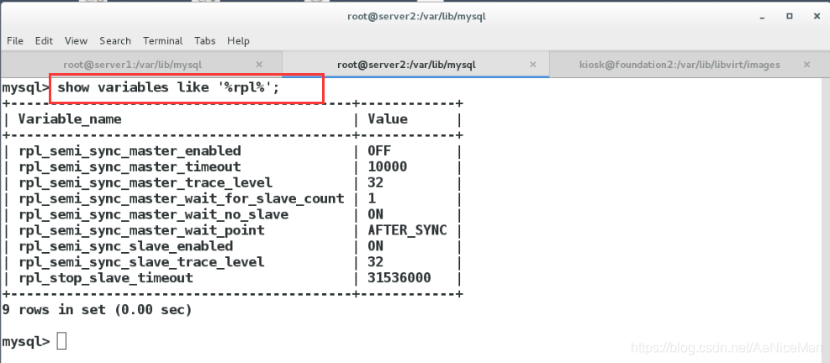Open the Help menu

tap(238, 40)
